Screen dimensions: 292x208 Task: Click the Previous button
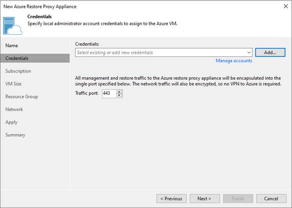tap(171, 199)
